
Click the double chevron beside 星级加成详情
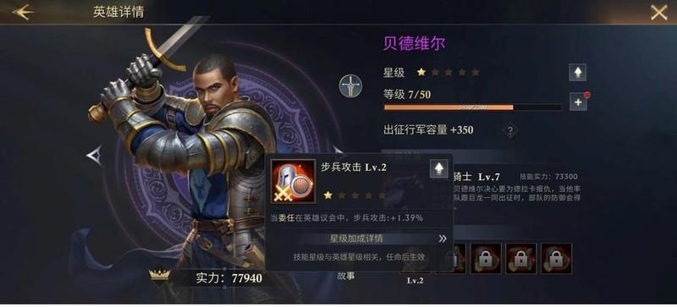tap(442, 238)
